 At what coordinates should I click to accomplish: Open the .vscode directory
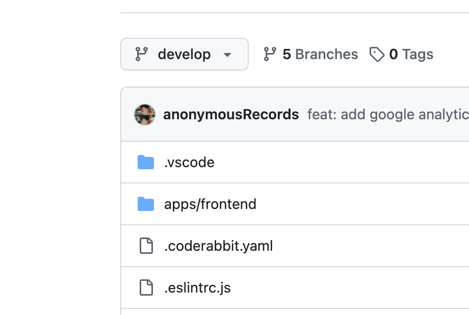[x=189, y=163]
